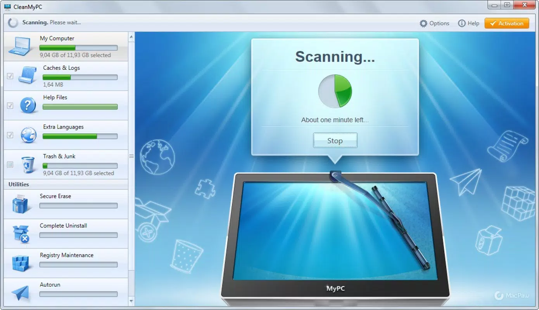Click the Secure Erase shredder icon
Screen dimensions: 539x310
point(20,204)
